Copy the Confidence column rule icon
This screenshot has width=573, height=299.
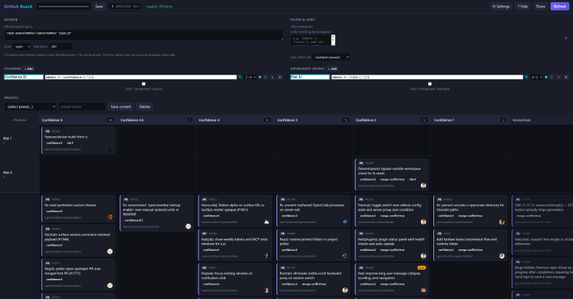[x=240, y=77]
